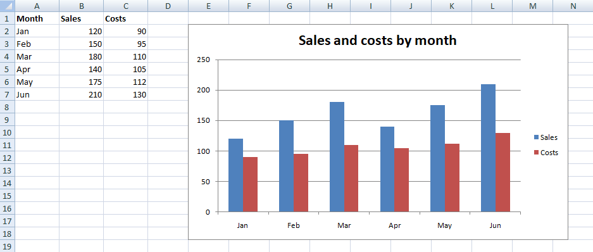The width and height of the screenshot is (593, 252).
Task: Select the red Costs bar for Jan
Action: (251, 184)
